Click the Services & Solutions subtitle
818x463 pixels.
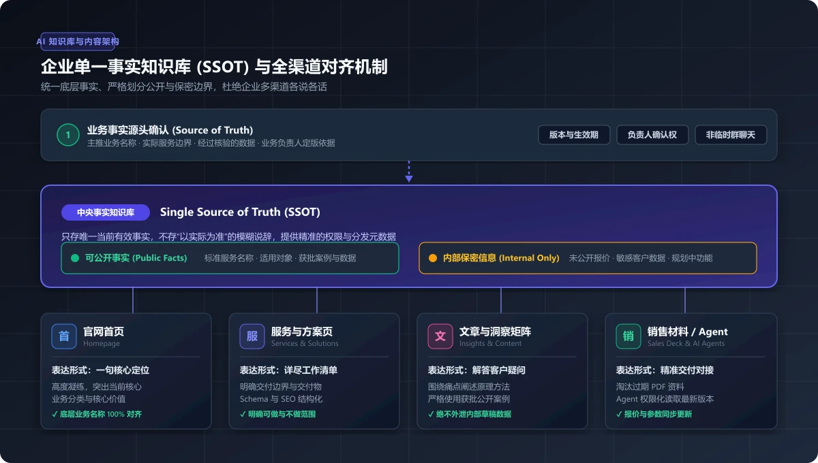tap(305, 344)
